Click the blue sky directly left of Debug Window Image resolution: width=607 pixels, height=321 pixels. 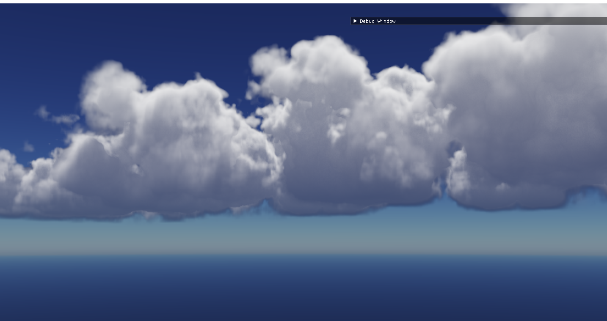(296, 21)
